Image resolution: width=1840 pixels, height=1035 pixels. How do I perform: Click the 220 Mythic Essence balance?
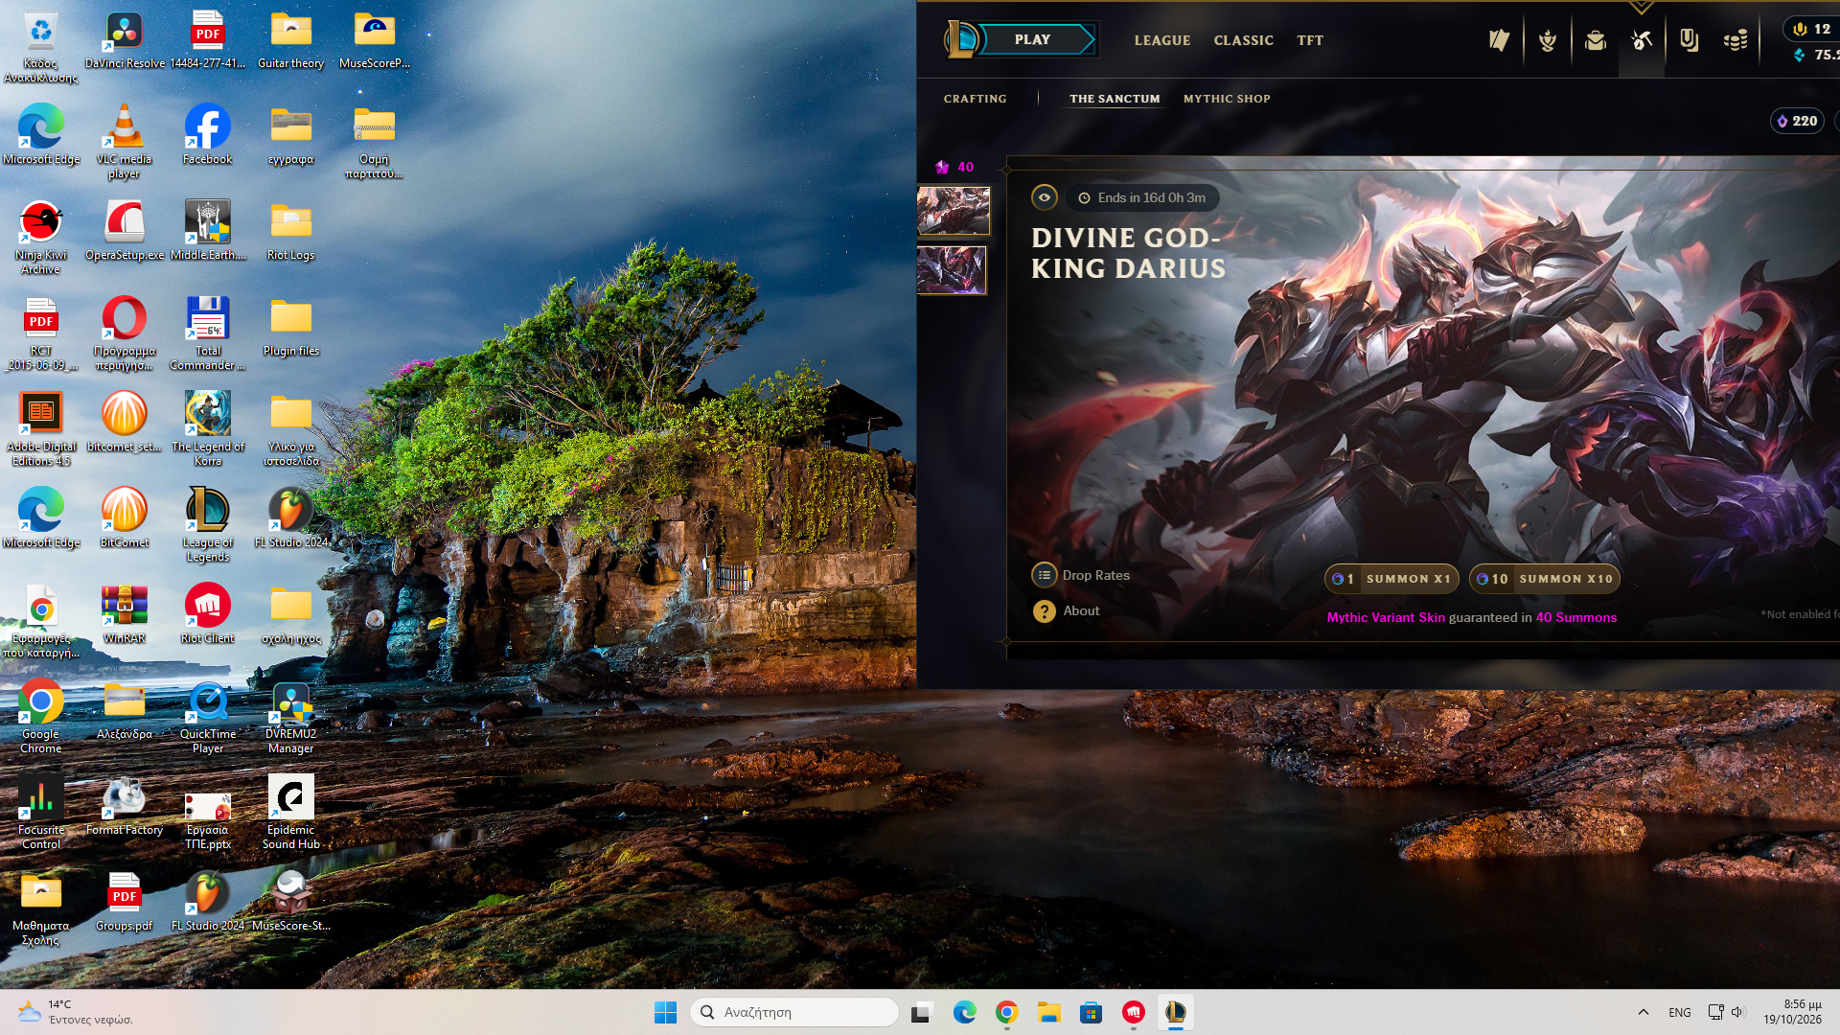pyautogui.click(x=1797, y=121)
